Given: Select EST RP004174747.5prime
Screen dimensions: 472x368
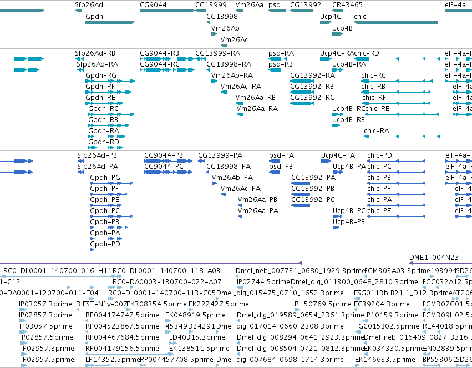Looking at the screenshot, I should (x=122, y=315).
